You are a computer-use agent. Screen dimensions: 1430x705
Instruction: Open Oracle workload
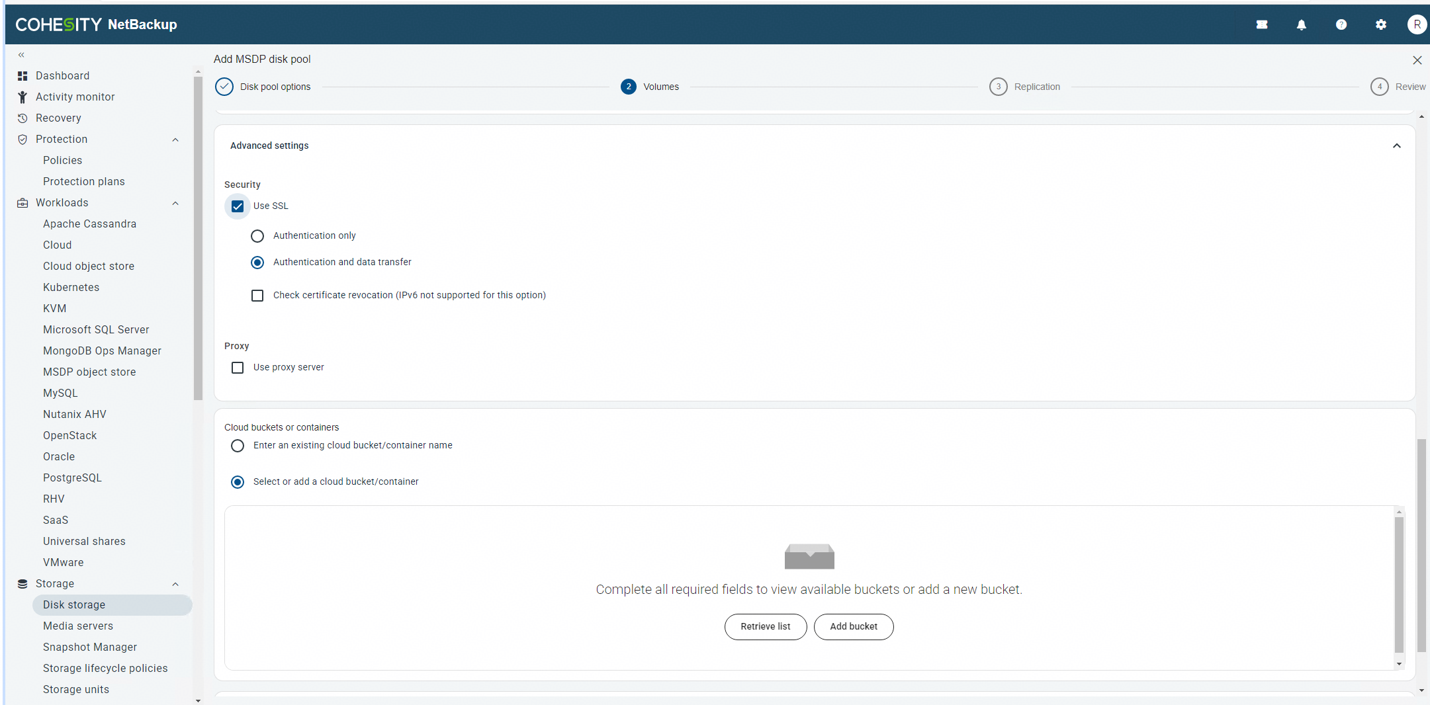59,457
